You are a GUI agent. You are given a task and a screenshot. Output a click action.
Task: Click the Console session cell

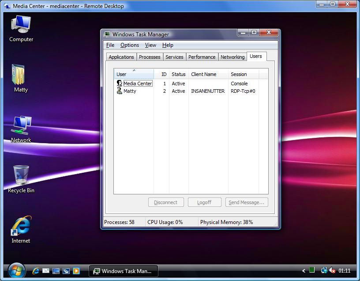(x=239, y=84)
